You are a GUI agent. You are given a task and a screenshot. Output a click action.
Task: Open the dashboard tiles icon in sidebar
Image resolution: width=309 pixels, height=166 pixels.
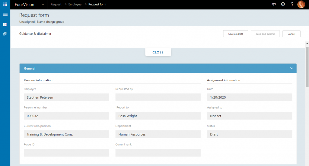click(5, 24)
